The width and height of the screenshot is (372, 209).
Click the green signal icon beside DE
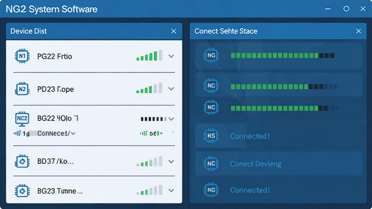click(x=143, y=133)
